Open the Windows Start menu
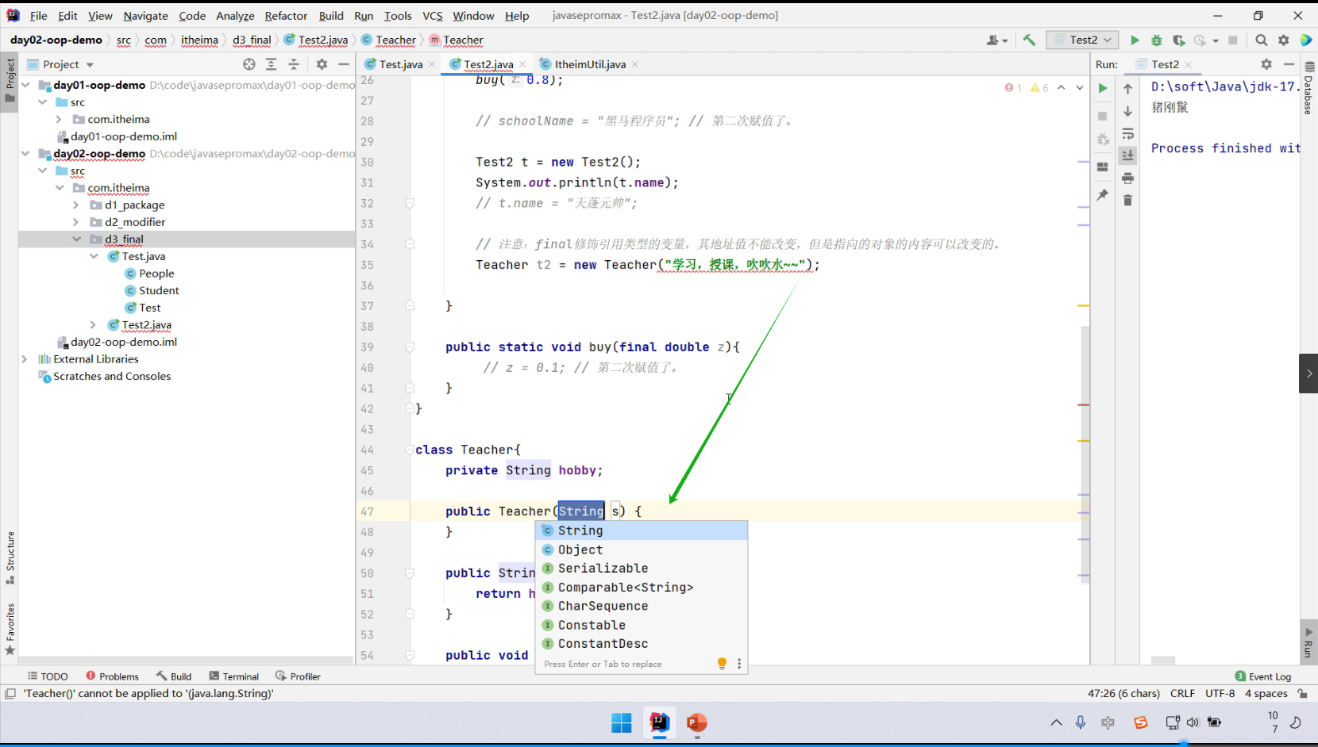The width and height of the screenshot is (1318, 747). tap(622, 722)
